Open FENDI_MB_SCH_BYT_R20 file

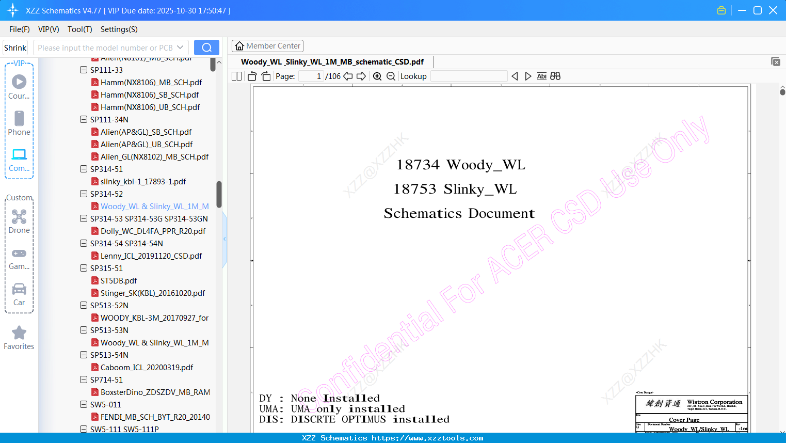click(x=155, y=417)
